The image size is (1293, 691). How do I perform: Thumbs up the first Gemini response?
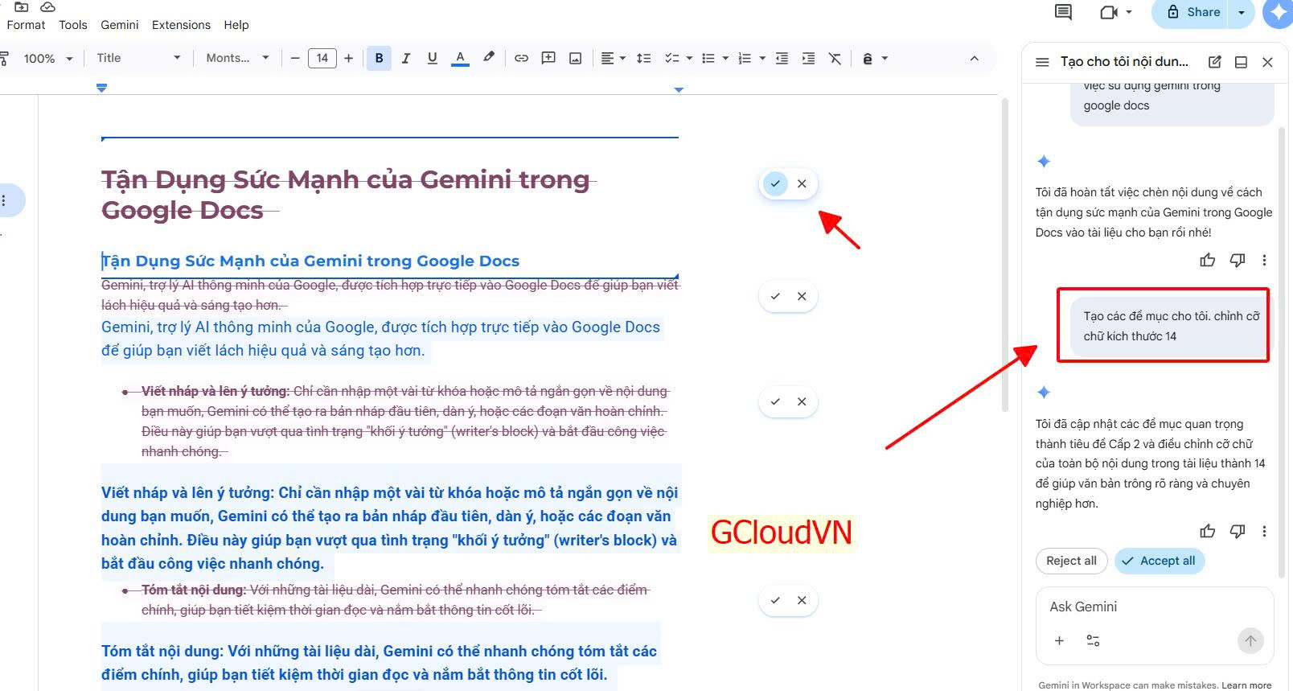pos(1207,260)
